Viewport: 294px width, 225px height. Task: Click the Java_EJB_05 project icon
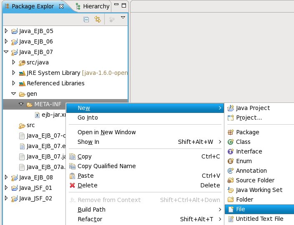tap(15, 31)
